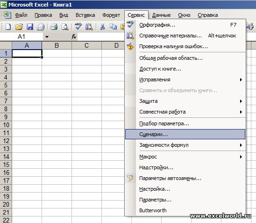Click the Open folder toolbar icon
Image resolution: width=256 pixels, height=223 pixels.
(19, 27)
